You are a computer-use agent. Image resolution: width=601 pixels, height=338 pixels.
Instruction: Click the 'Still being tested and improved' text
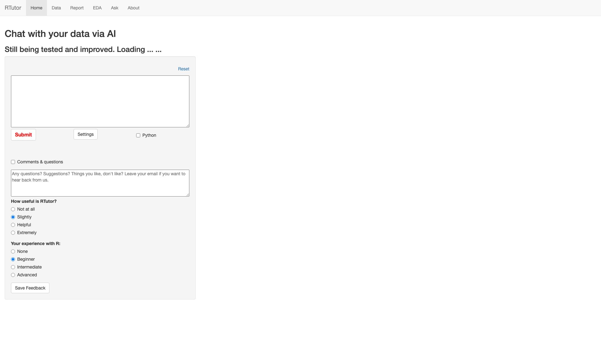(x=59, y=49)
